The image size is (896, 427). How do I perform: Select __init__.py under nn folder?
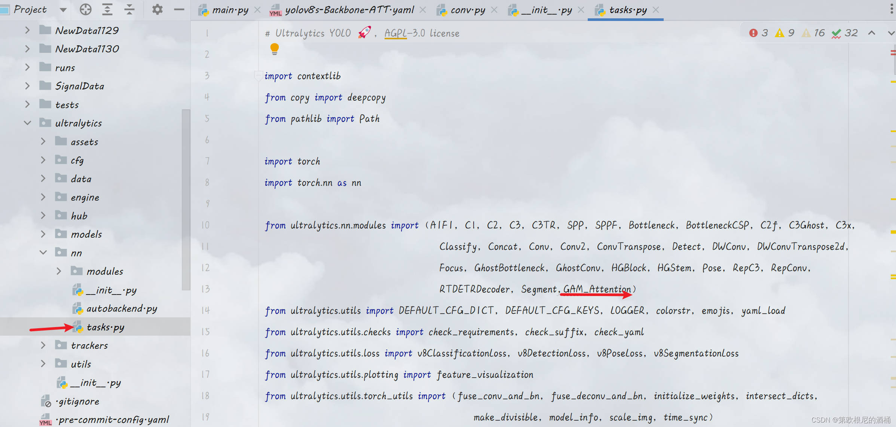111,290
